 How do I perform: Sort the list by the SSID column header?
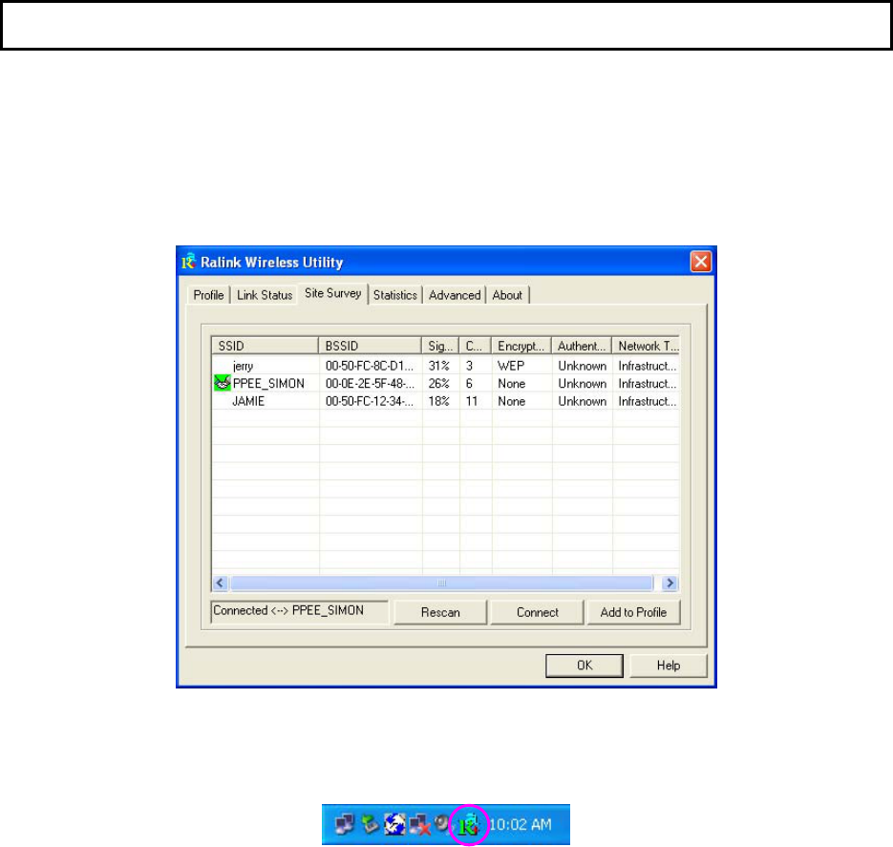tap(265, 346)
